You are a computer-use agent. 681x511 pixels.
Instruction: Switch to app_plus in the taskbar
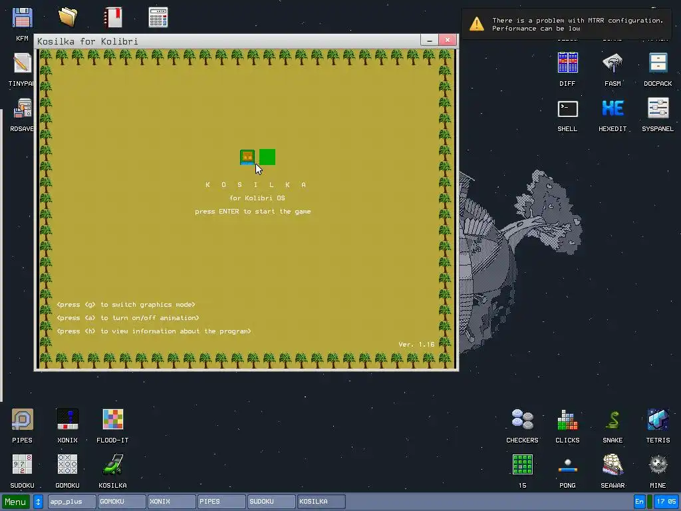coord(72,502)
